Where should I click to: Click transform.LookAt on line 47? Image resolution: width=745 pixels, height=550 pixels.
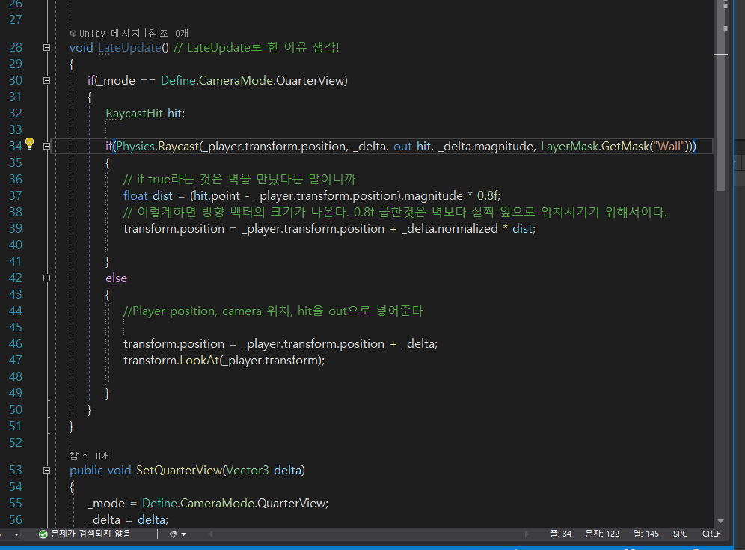click(x=171, y=361)
